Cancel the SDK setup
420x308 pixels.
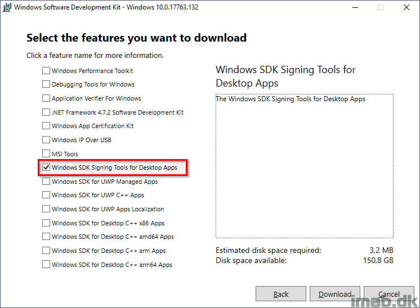[x=388, y=294]
